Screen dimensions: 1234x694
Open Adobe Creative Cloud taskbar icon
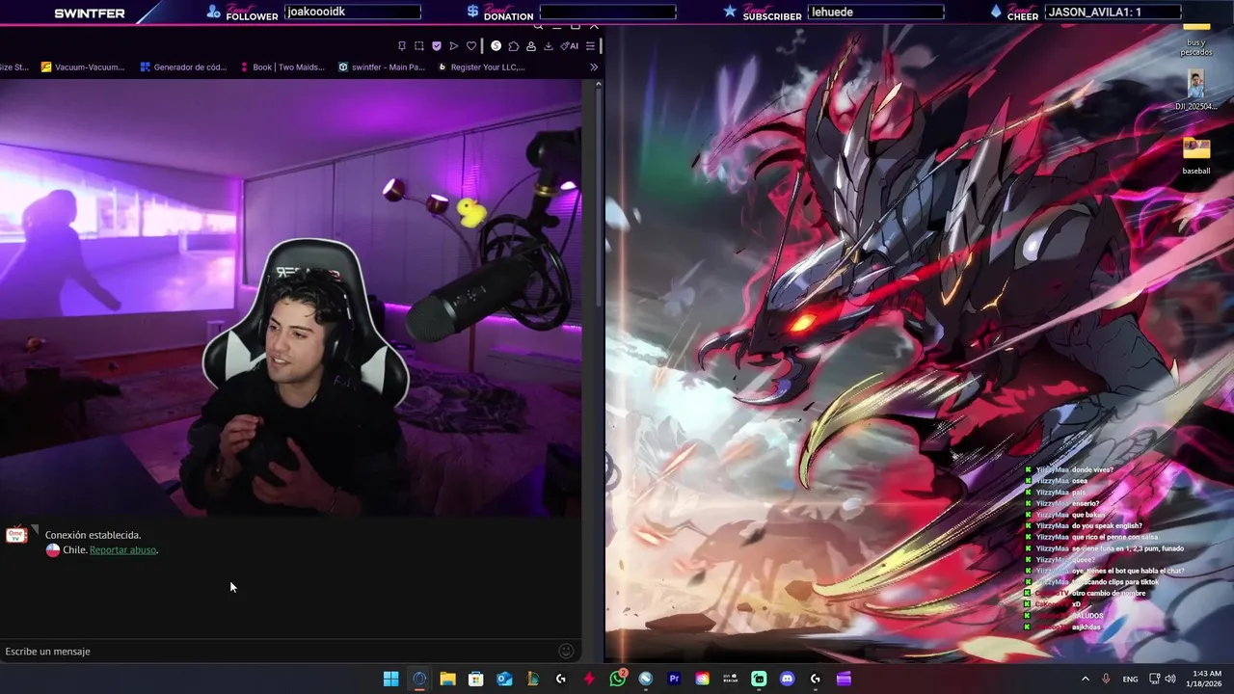(x=703, y=679)
